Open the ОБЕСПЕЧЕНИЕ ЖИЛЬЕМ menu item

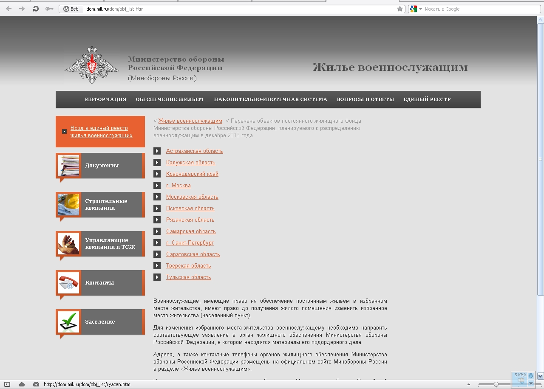(170, 99)
